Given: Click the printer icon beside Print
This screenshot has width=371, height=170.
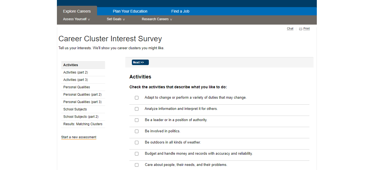Looking at the screenshot, I should tap(300, 29).
